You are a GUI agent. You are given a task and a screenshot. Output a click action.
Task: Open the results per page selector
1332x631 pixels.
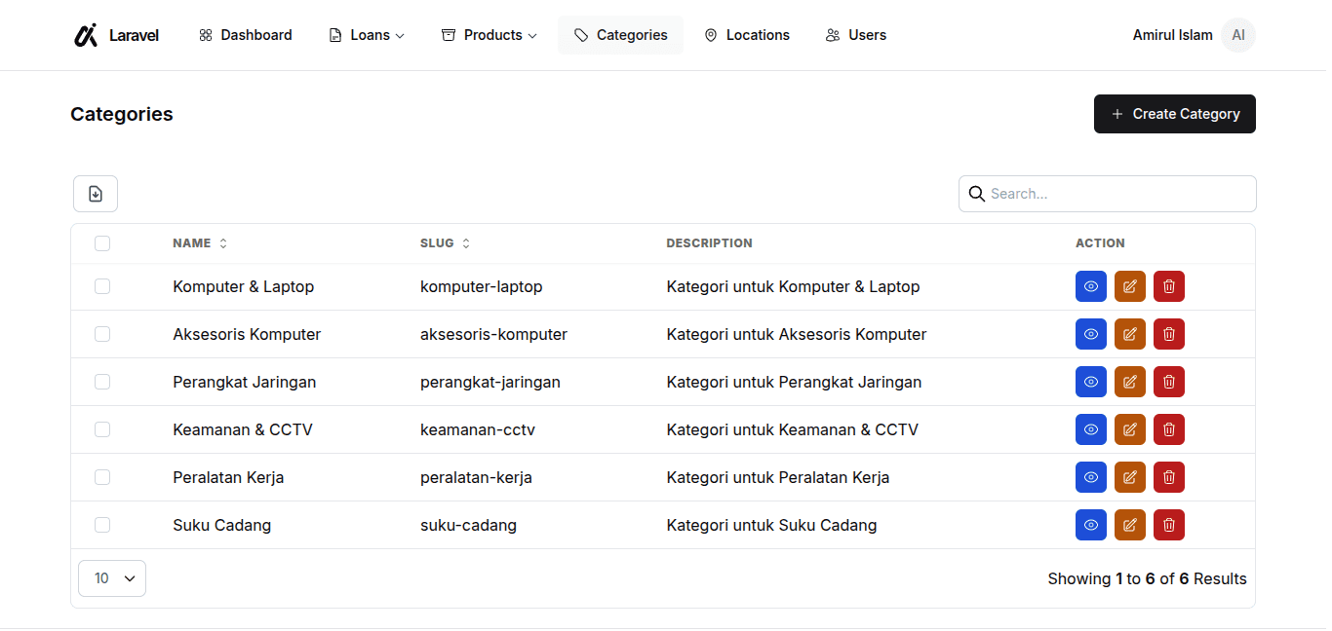pyautogui.click(x=111, y=577)
